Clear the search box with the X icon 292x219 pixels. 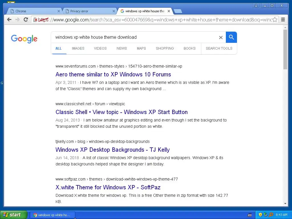point(221,37)
